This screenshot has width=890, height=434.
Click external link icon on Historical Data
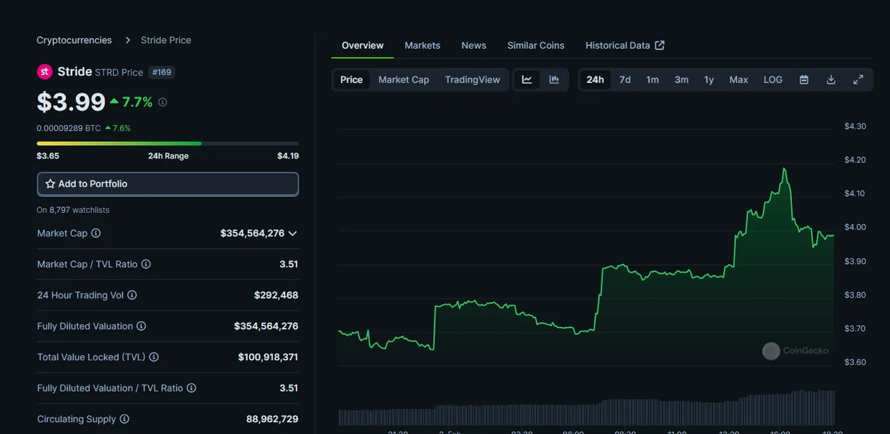click(x=660, y=45)
